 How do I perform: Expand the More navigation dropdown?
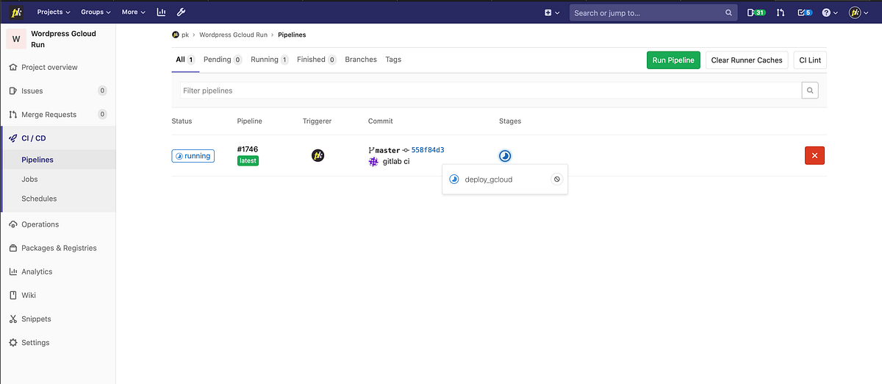[x=133, y=13]
